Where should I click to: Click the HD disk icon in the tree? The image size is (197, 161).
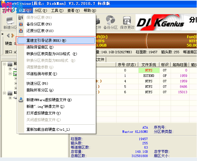point(10,64)
